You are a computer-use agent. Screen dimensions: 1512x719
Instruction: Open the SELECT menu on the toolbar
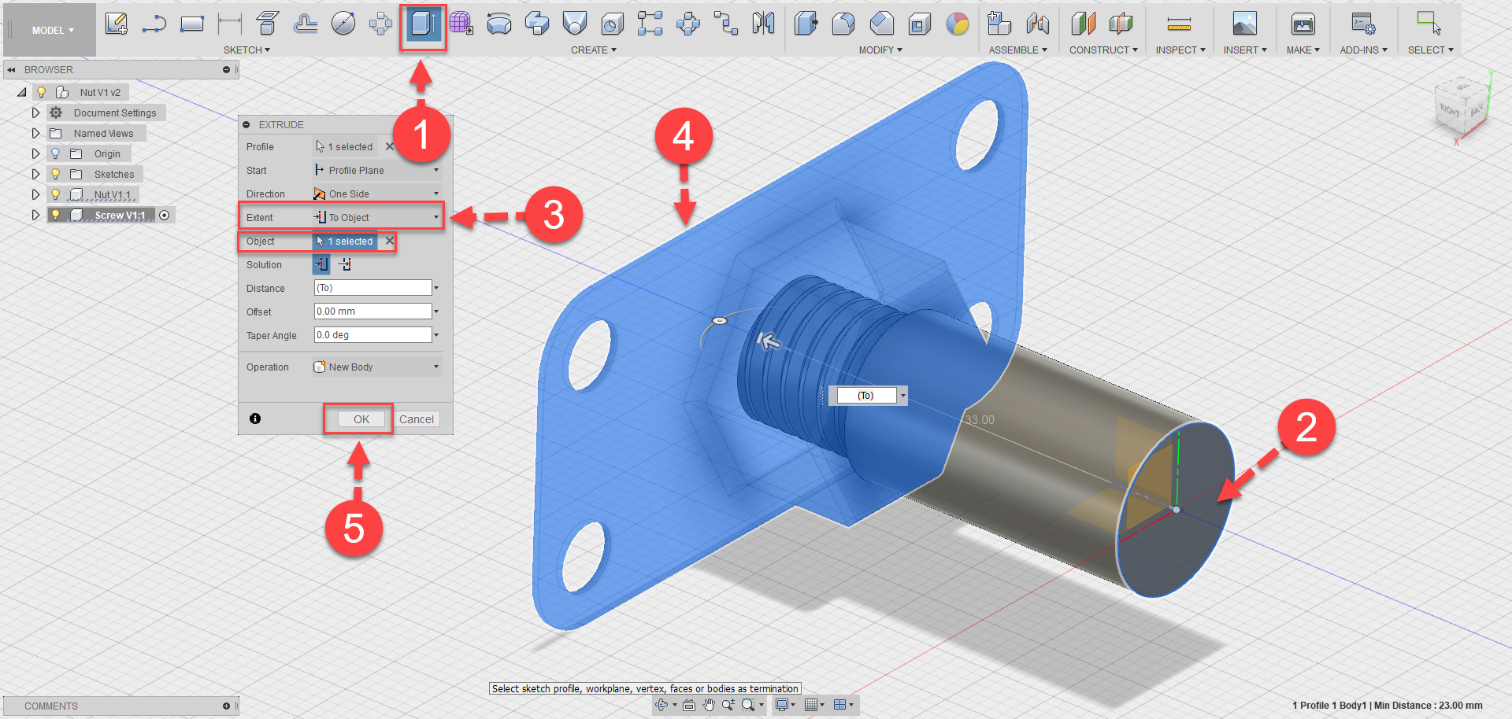click(x=1429, y=50)
